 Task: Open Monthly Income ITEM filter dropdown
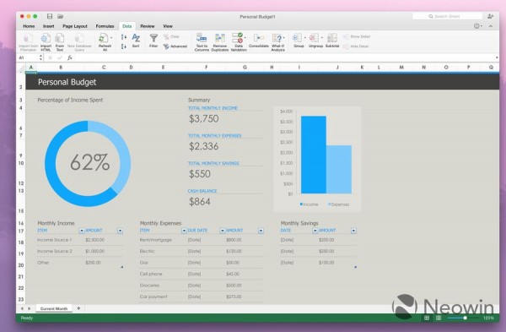pos(82,231)
